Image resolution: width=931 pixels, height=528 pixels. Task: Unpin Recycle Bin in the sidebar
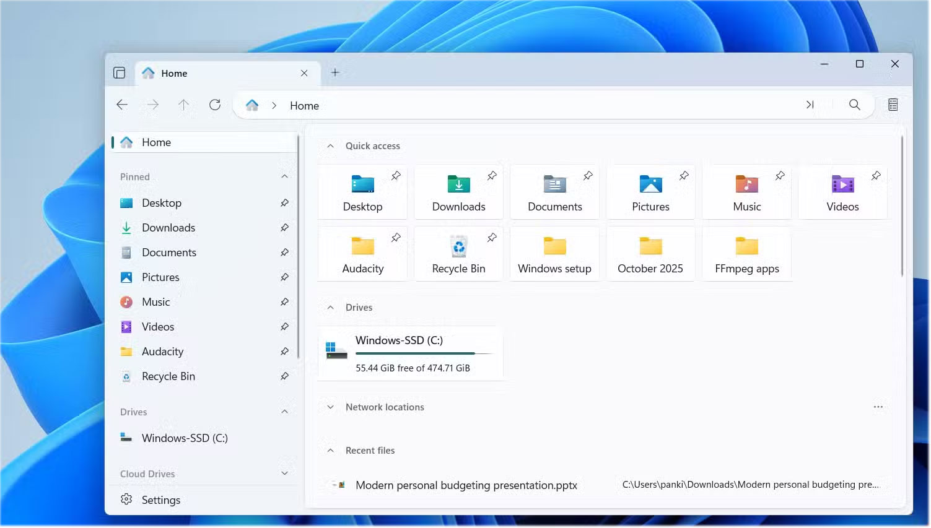(285, 376)
